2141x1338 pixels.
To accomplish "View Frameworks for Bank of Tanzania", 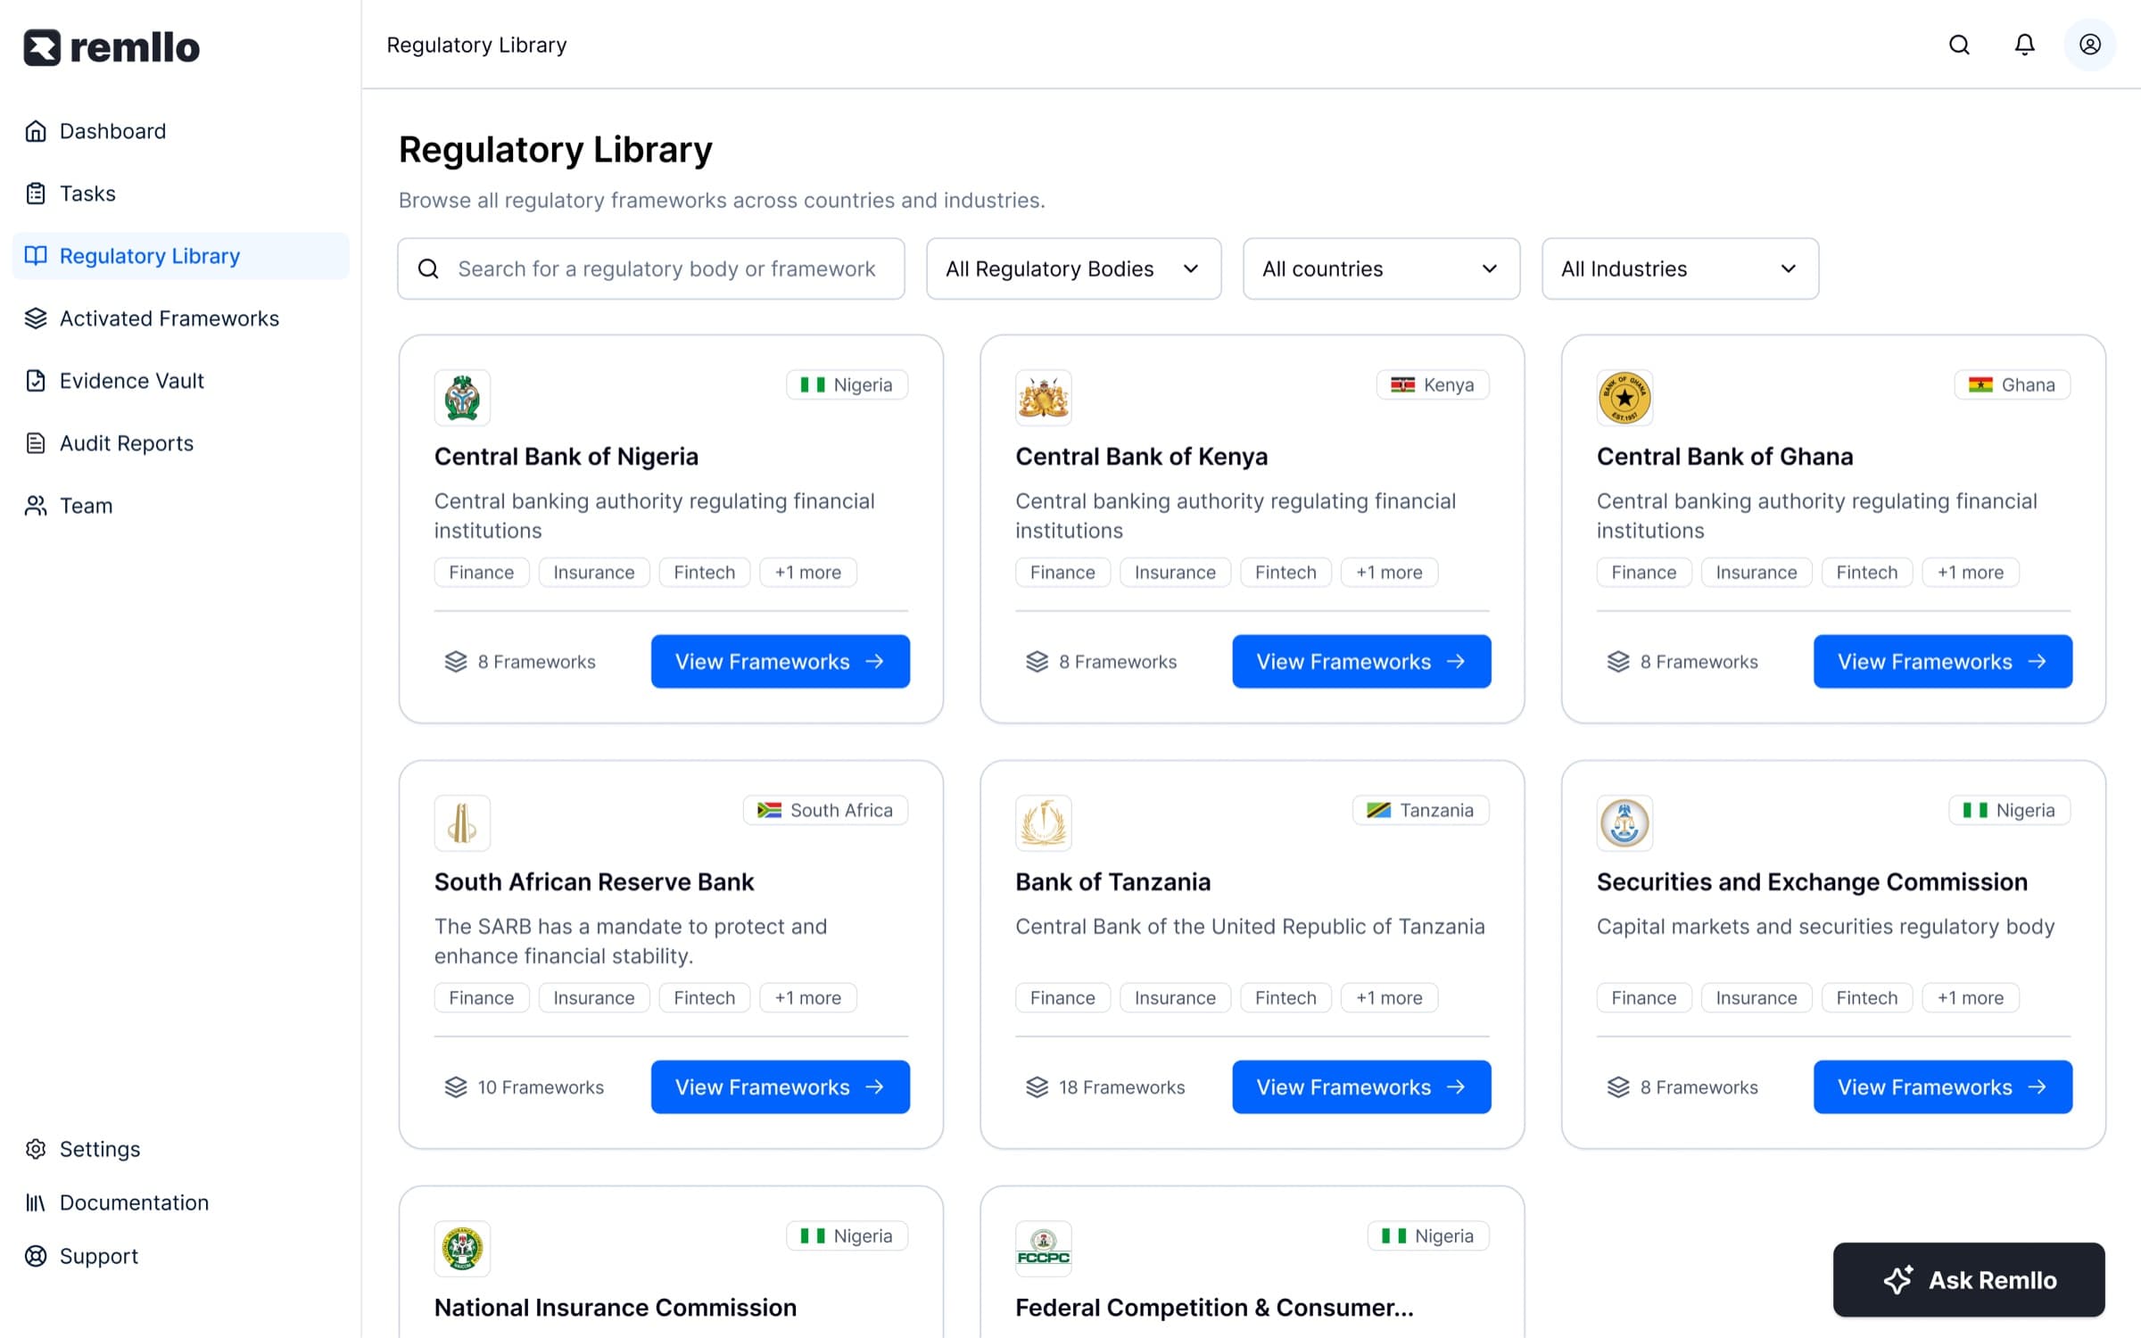I will tap(1361, 1087).
